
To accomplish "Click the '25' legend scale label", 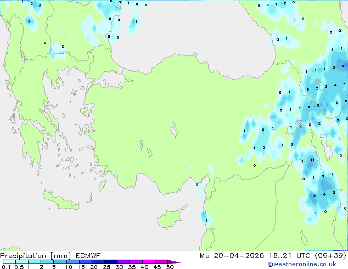I will tap(106, 267).
